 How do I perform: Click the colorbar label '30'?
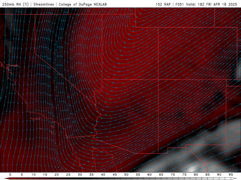click(x=80, y=175)
